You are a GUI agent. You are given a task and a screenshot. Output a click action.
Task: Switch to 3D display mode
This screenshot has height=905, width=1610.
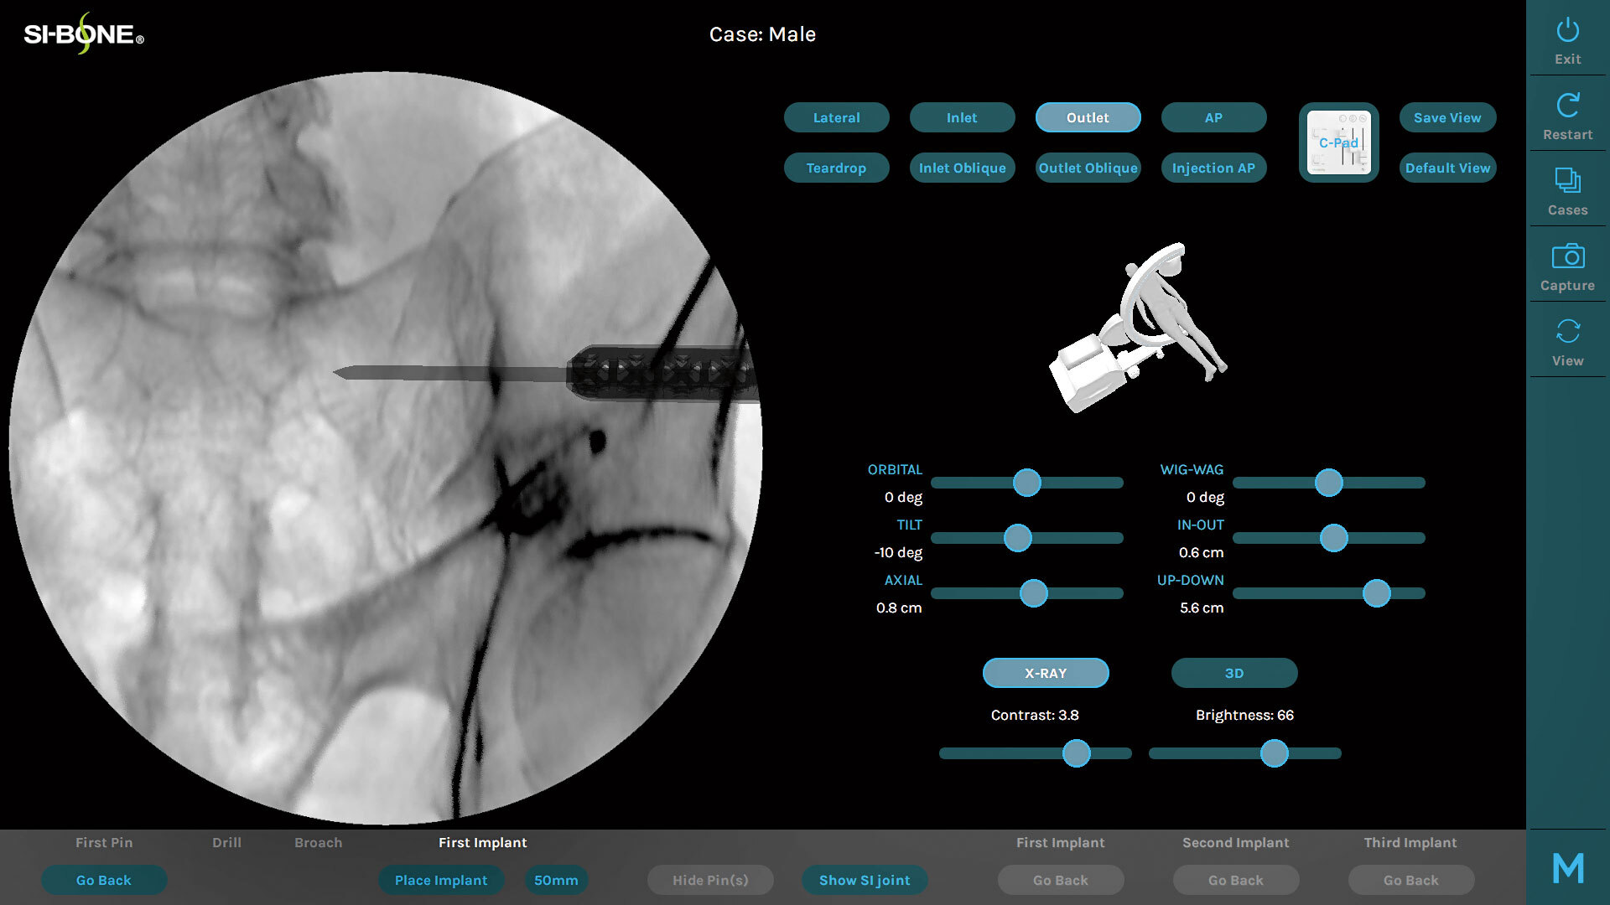[x=1233, y=673]
